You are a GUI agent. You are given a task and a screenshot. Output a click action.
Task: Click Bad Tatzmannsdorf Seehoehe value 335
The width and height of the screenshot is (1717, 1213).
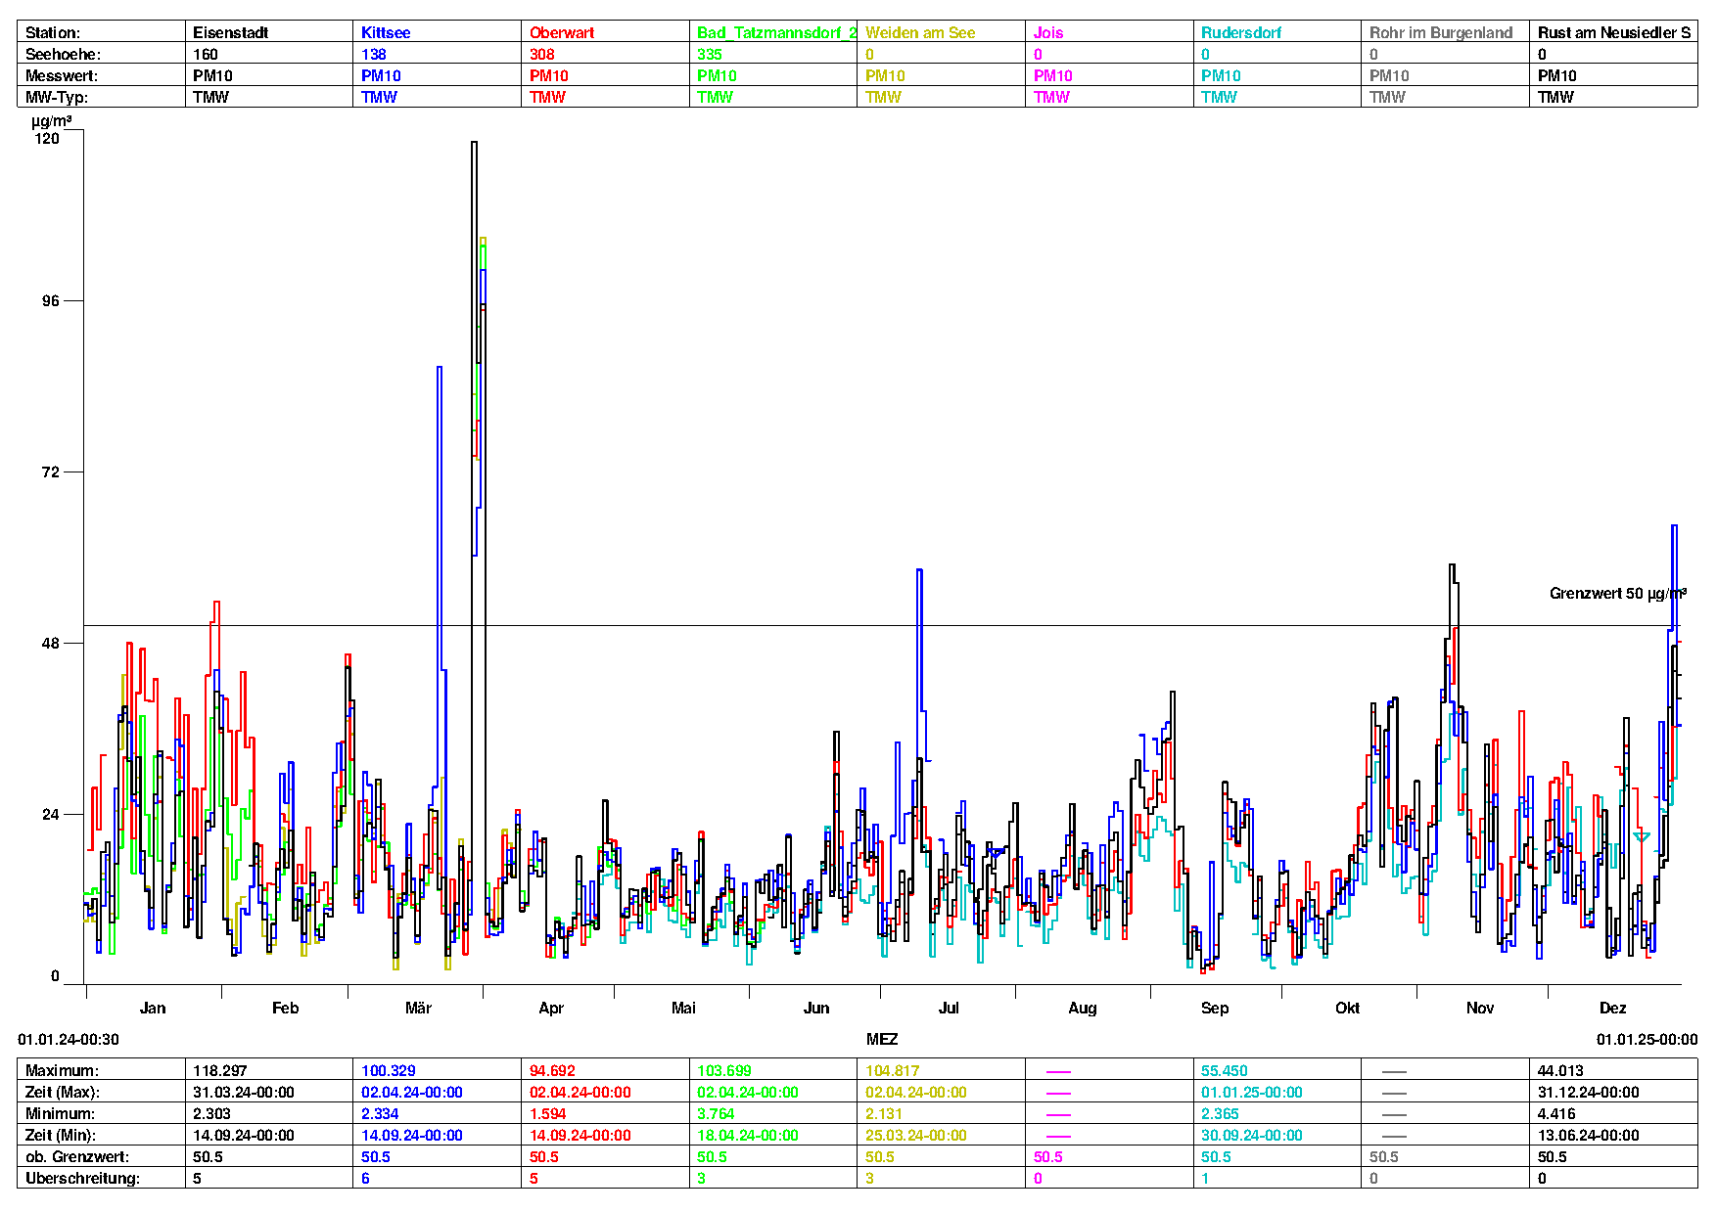[x=710, y=54]
